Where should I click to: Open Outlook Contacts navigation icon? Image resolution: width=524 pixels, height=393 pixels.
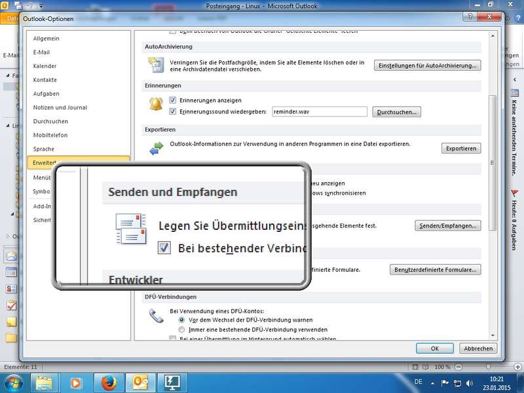click(11, 289)
